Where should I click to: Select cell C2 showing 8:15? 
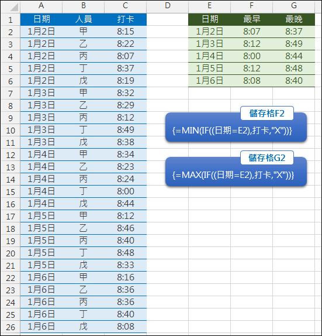[126, 32]
